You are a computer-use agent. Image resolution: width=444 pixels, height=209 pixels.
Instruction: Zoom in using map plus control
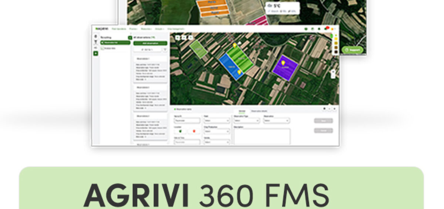point(333,71)
